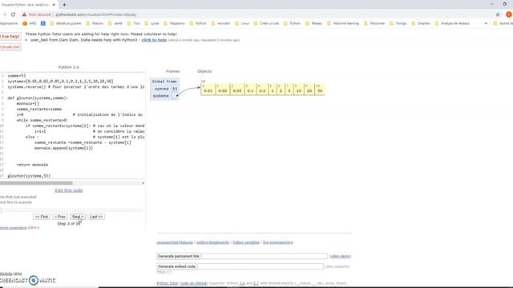Click the code pane horizontal scrollbar thumb
The image size is (513, 288).
tap(36, 183)
